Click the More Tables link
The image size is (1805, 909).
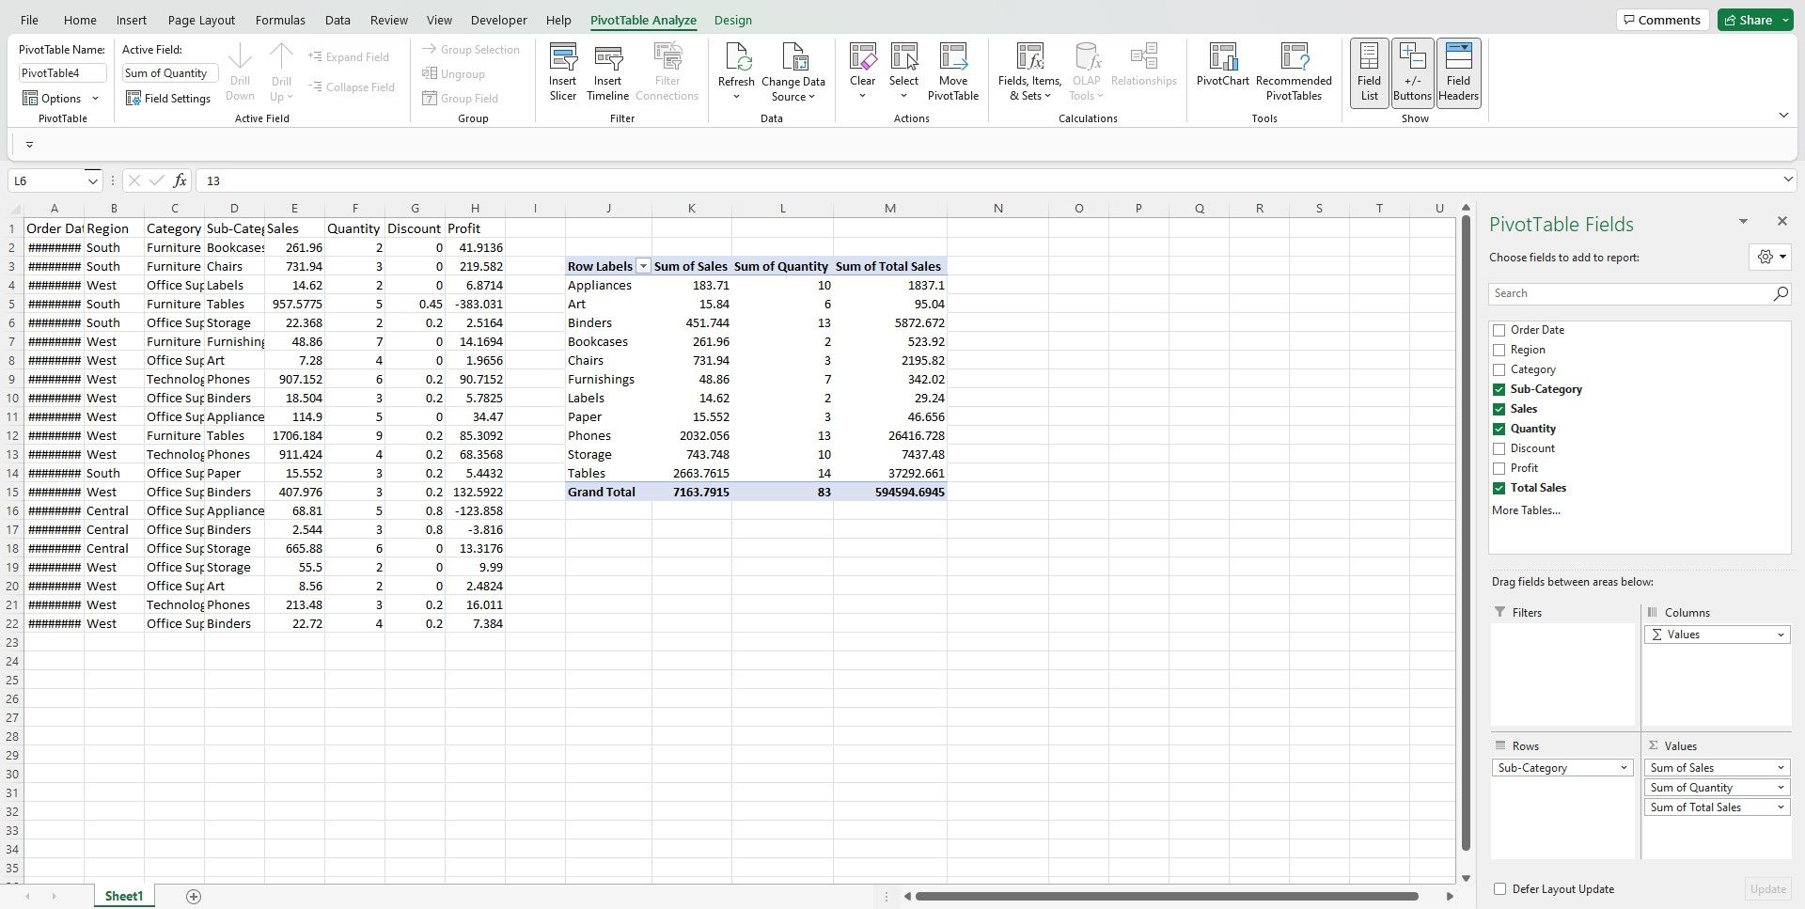tap(1526, 510)
